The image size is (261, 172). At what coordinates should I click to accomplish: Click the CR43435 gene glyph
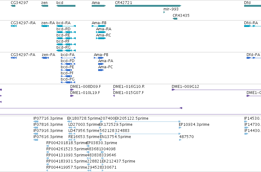[175, 19]
